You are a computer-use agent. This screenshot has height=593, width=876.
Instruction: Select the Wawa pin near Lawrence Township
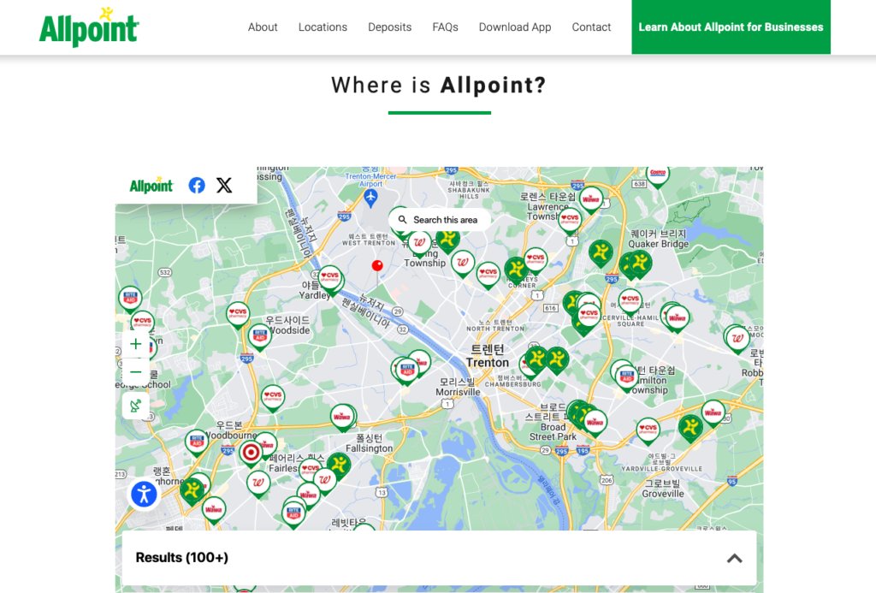[x=591, y=200]
